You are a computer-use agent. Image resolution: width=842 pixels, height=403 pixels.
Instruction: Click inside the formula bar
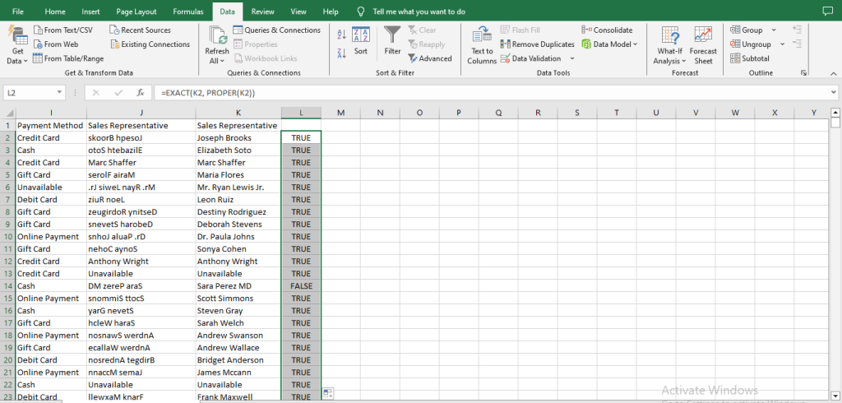490,92
